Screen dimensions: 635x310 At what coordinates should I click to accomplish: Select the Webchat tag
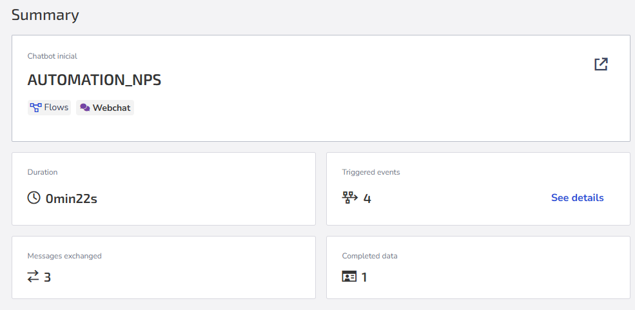(105, 108)
